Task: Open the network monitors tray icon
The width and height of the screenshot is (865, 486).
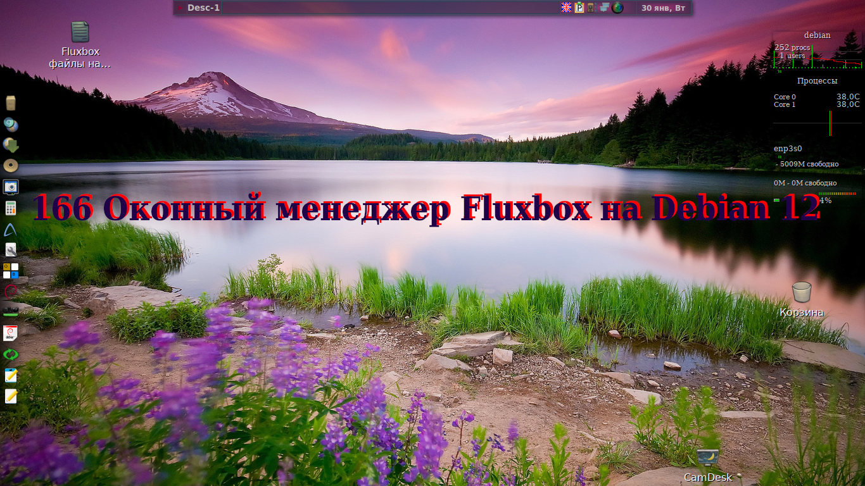Action: tap(604, 8)
